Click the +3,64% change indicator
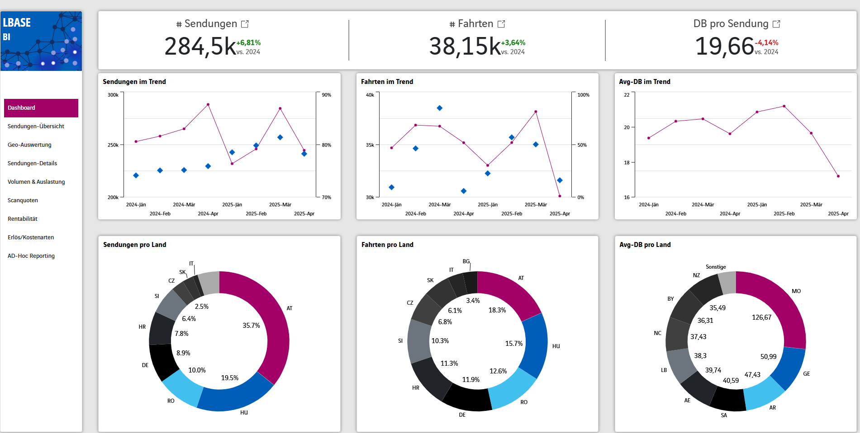 click(x=513, y=43)
